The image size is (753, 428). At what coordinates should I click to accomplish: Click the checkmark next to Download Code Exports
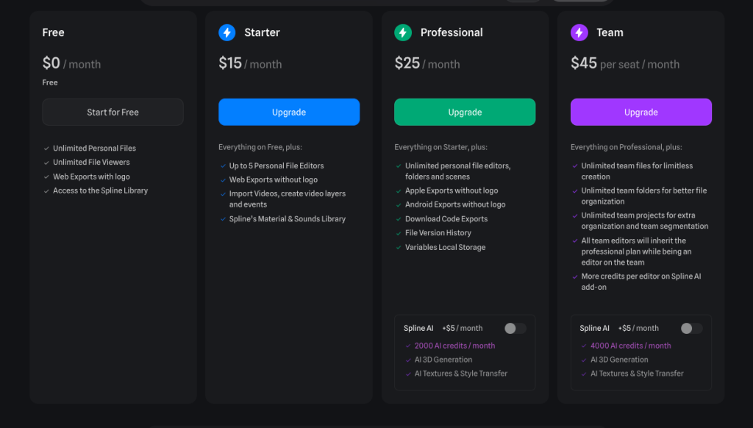click(x=399, y=219)
